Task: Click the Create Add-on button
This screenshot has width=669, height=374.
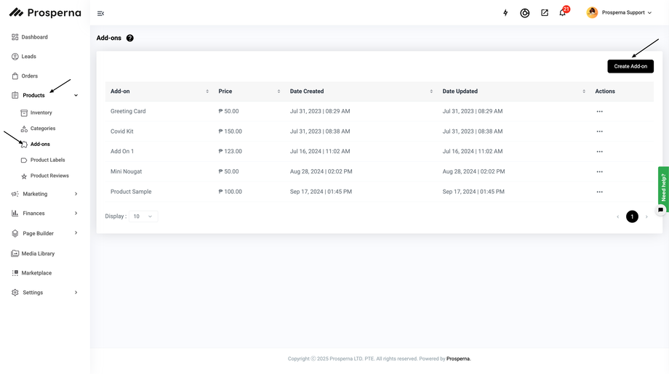Action: click(630, 66)
